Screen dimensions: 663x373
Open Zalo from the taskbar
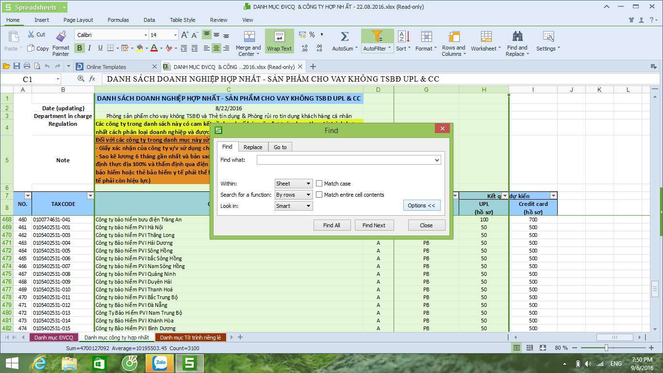point(160,363)
